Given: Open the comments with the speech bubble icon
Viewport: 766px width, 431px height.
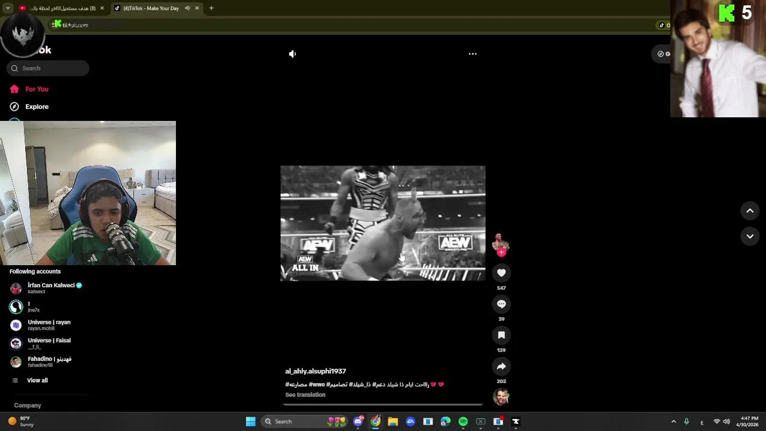Looking at the screenshot, I should click(x=501, y=304).
